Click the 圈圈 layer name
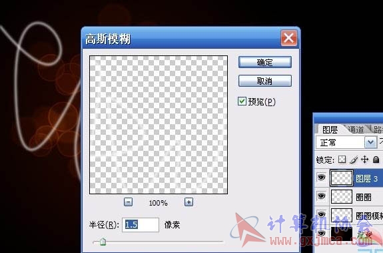Viewport: 383px width, 253px height. click(x=364, y=197)
